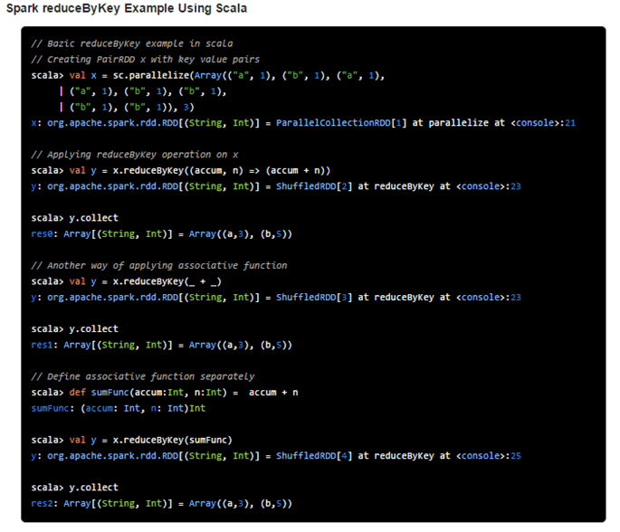620x532 pixels.
Task: Click the comment "// Applying reduceByKey operation on x"
Action: pos(135,155)
